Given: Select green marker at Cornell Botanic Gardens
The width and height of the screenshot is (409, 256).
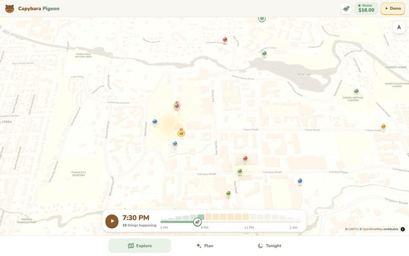Looking at the screenshot, I should [356, 91].
